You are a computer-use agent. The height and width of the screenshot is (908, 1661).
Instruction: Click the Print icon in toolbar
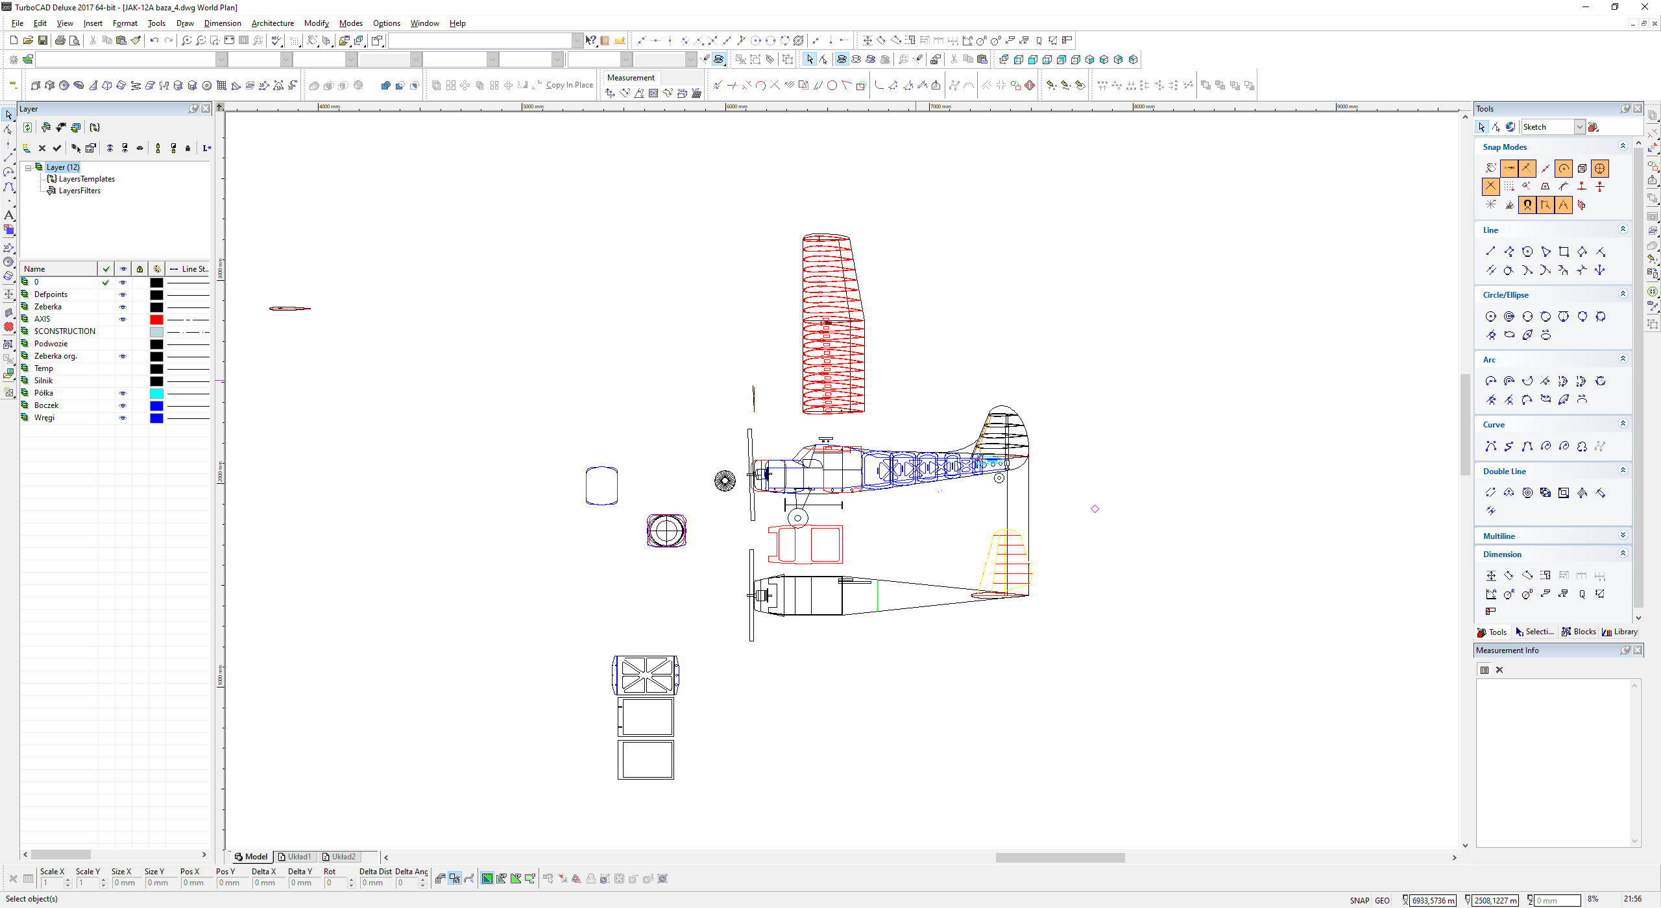60,40
